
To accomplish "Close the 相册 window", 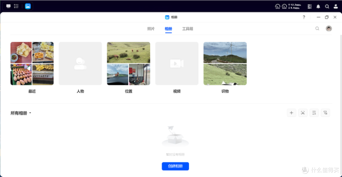I will coord(335,17).
